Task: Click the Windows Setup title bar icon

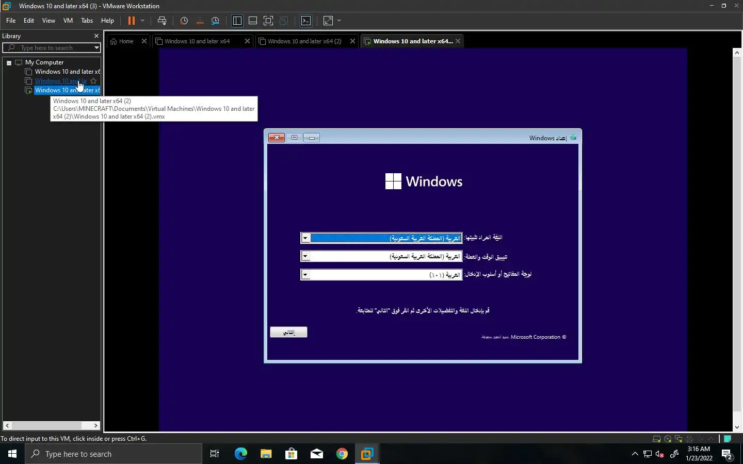Action: pos(573,138)
